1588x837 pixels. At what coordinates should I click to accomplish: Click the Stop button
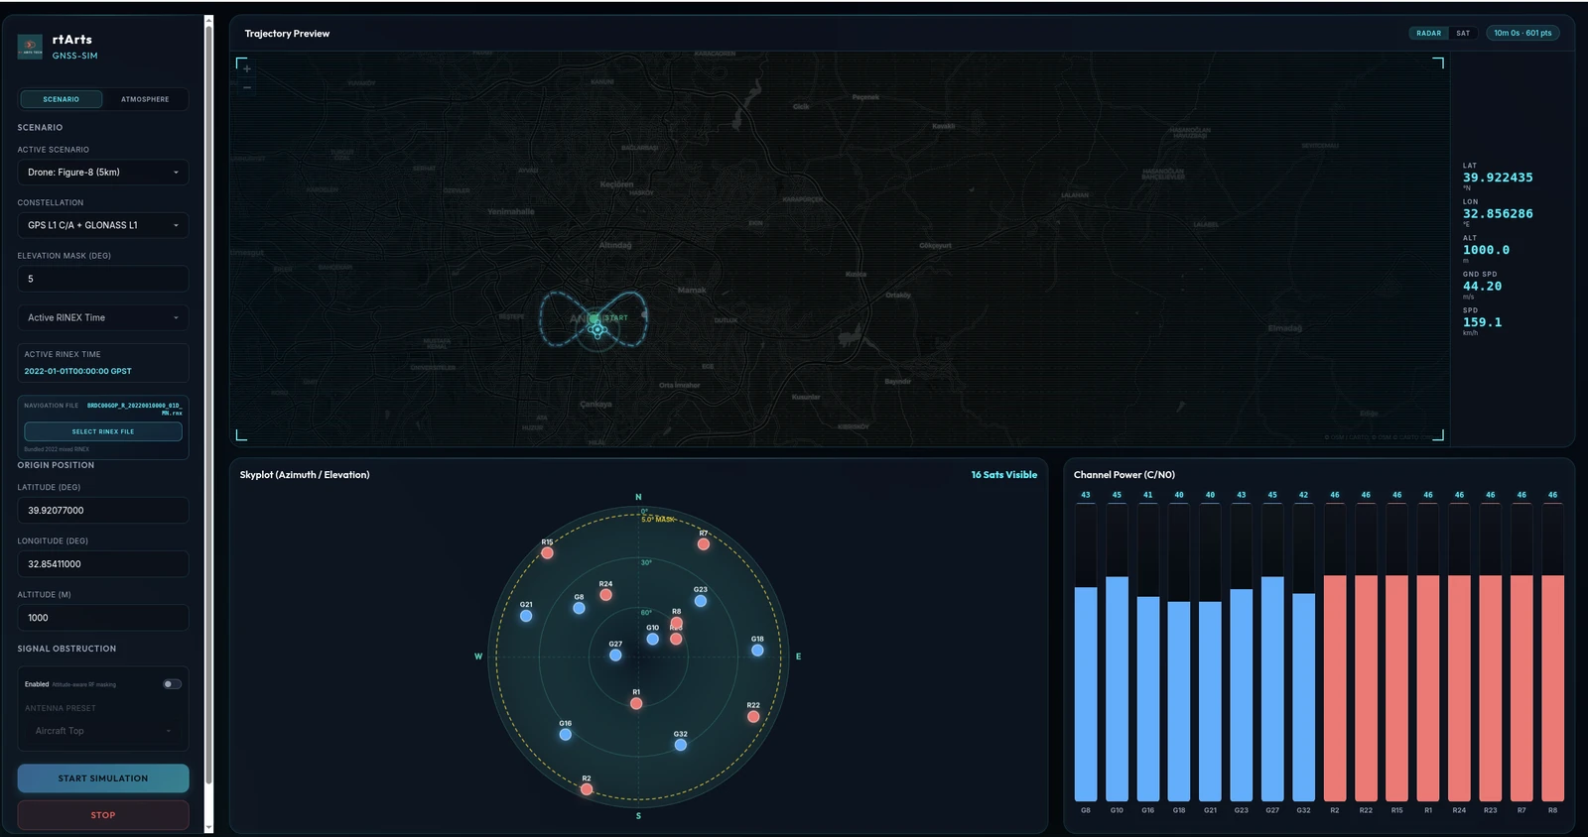pos(103,815)
